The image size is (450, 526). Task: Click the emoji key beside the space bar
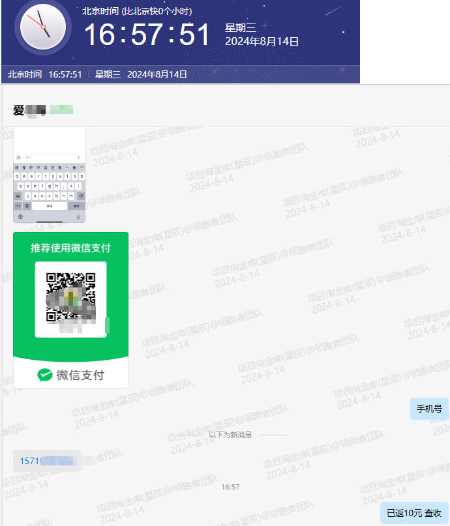(27, 205)
